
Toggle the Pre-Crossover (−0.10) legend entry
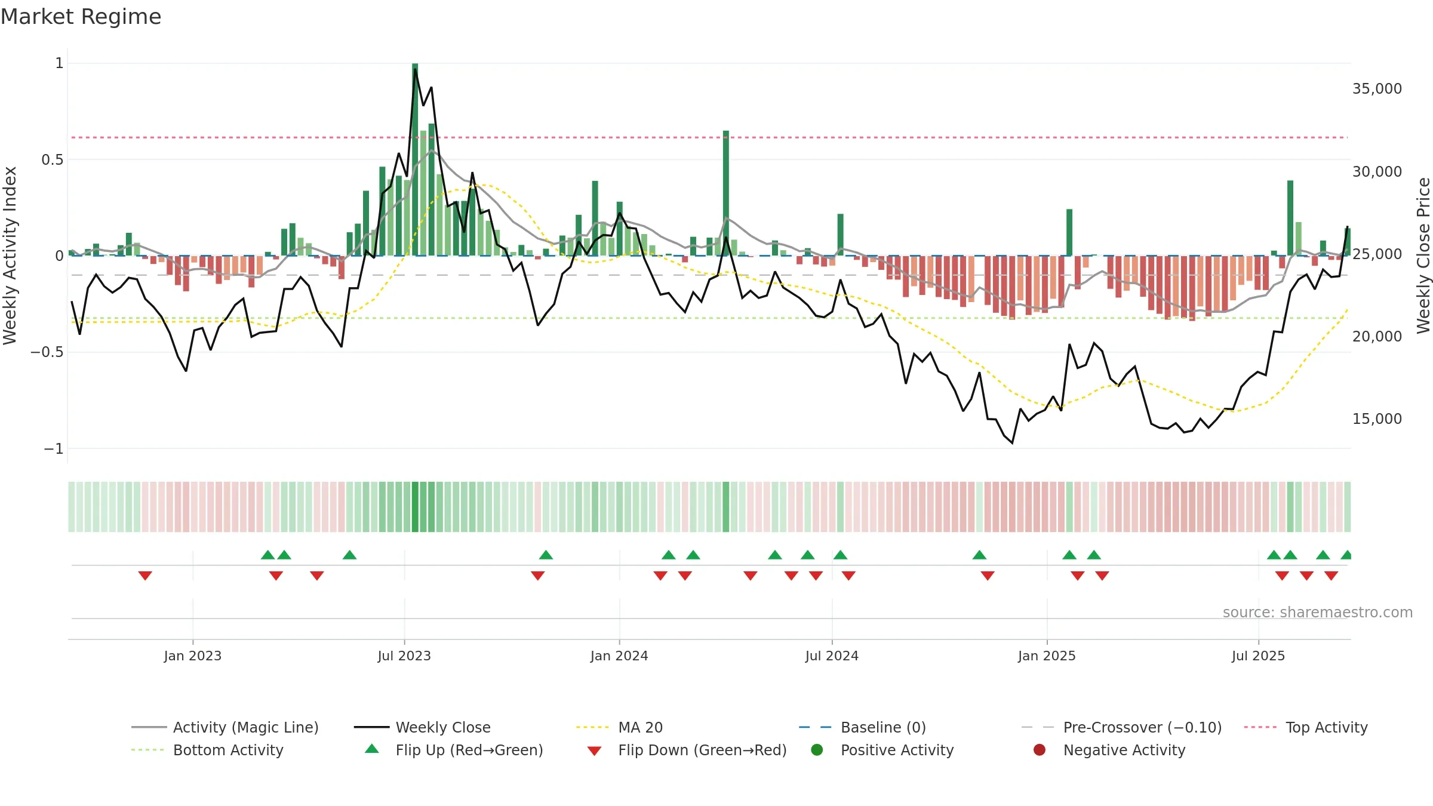pos(1121,727)
